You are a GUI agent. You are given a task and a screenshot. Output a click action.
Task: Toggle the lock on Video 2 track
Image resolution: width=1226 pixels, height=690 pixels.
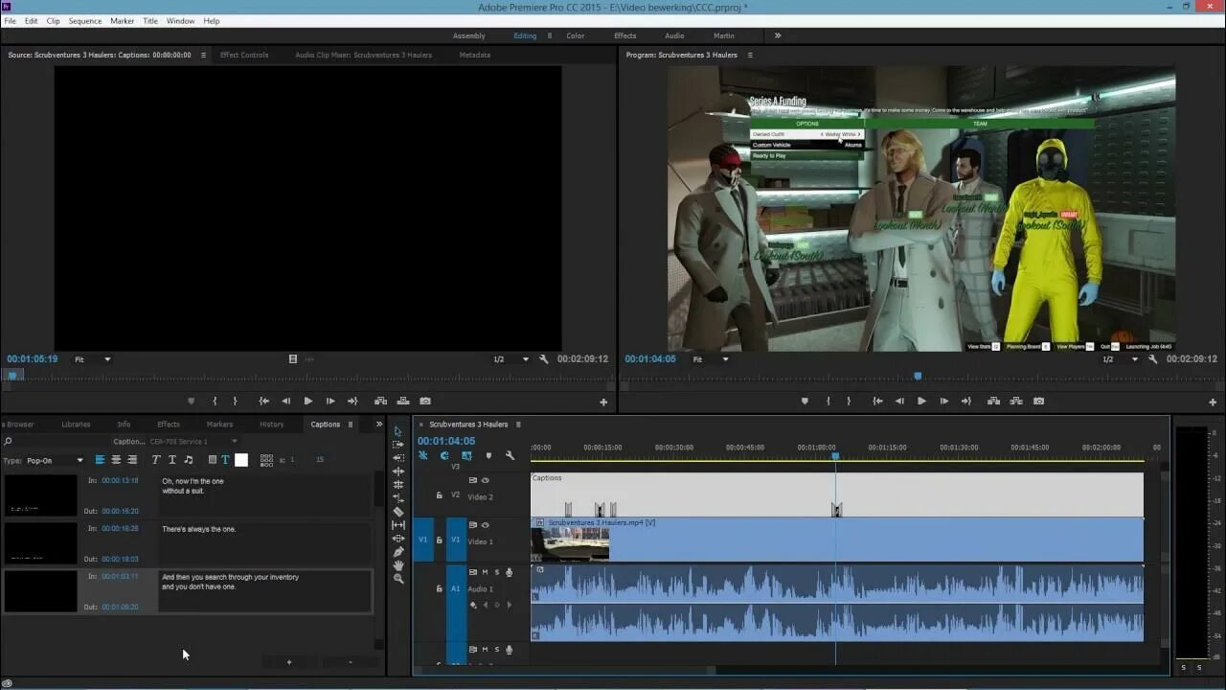440,495
